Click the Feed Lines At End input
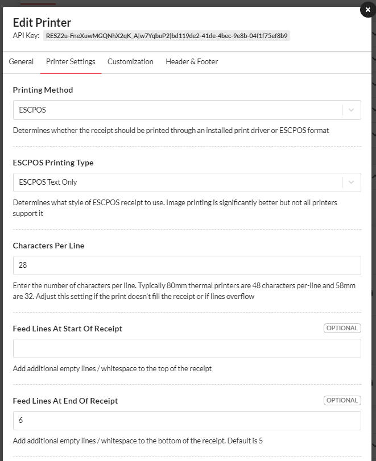The height and width of the screenshot is (461, 376). pyautogui.click(x=187, y=421)
